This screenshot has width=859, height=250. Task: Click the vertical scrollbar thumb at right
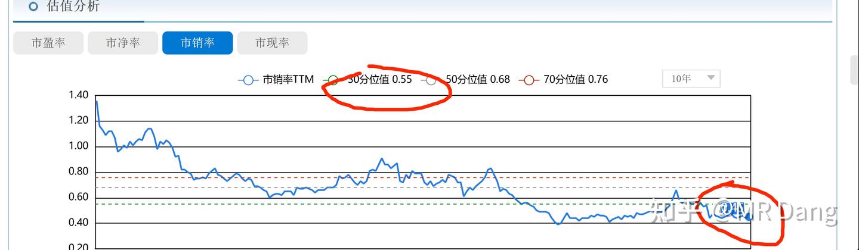[x=854, y=70]
